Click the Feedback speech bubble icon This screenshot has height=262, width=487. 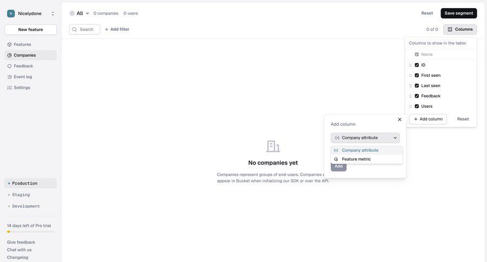(9, 66)
